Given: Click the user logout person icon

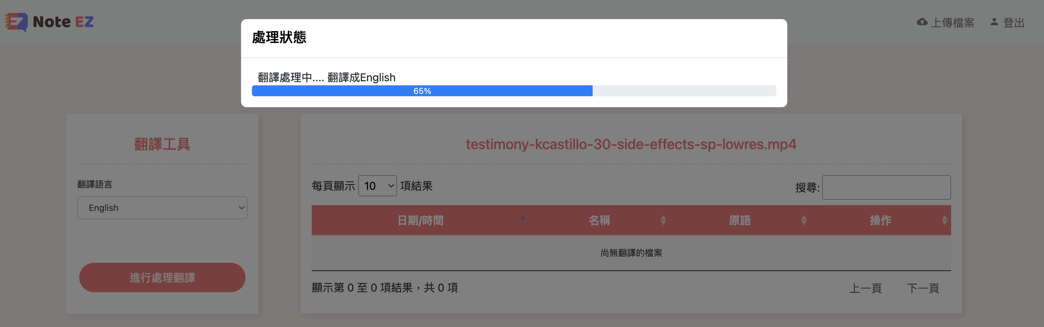Looking at the screenshot, I should pyautogui.click(x=994, y=22).
